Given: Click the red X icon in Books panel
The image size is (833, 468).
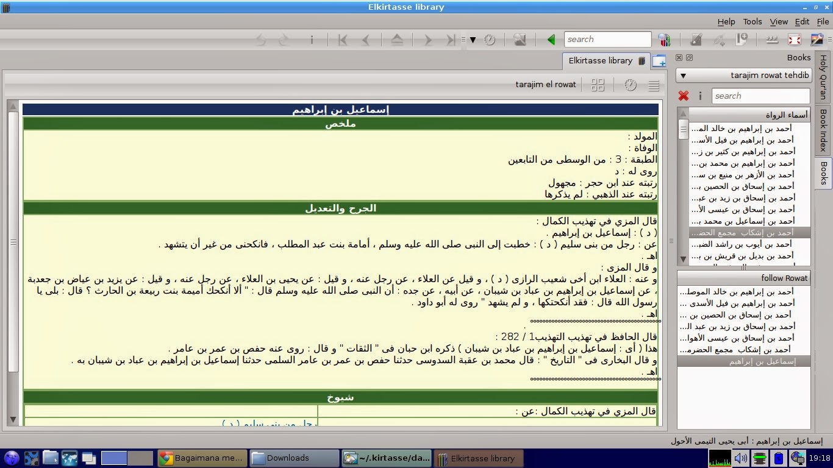Looking at the screenshot, I should point(684,96).
